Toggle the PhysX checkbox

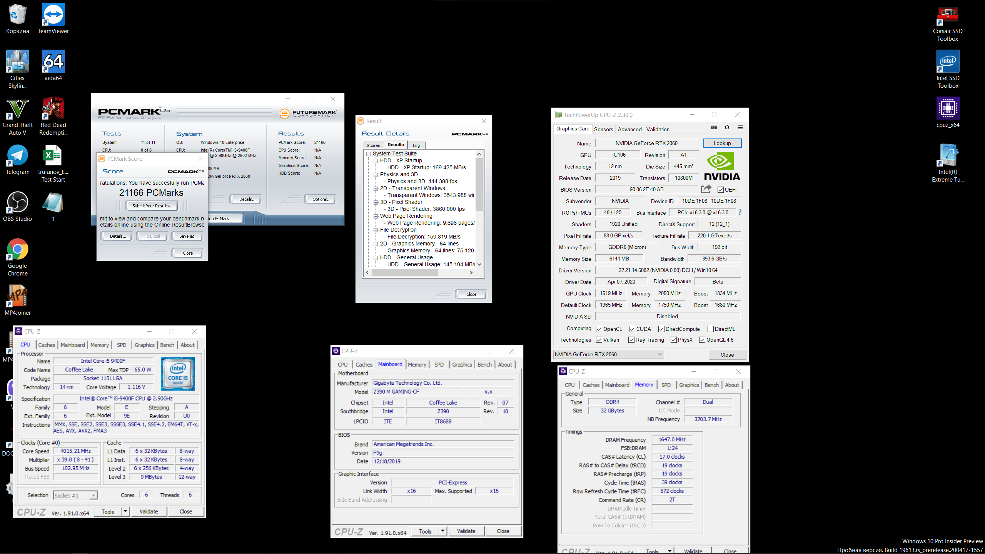674,340
